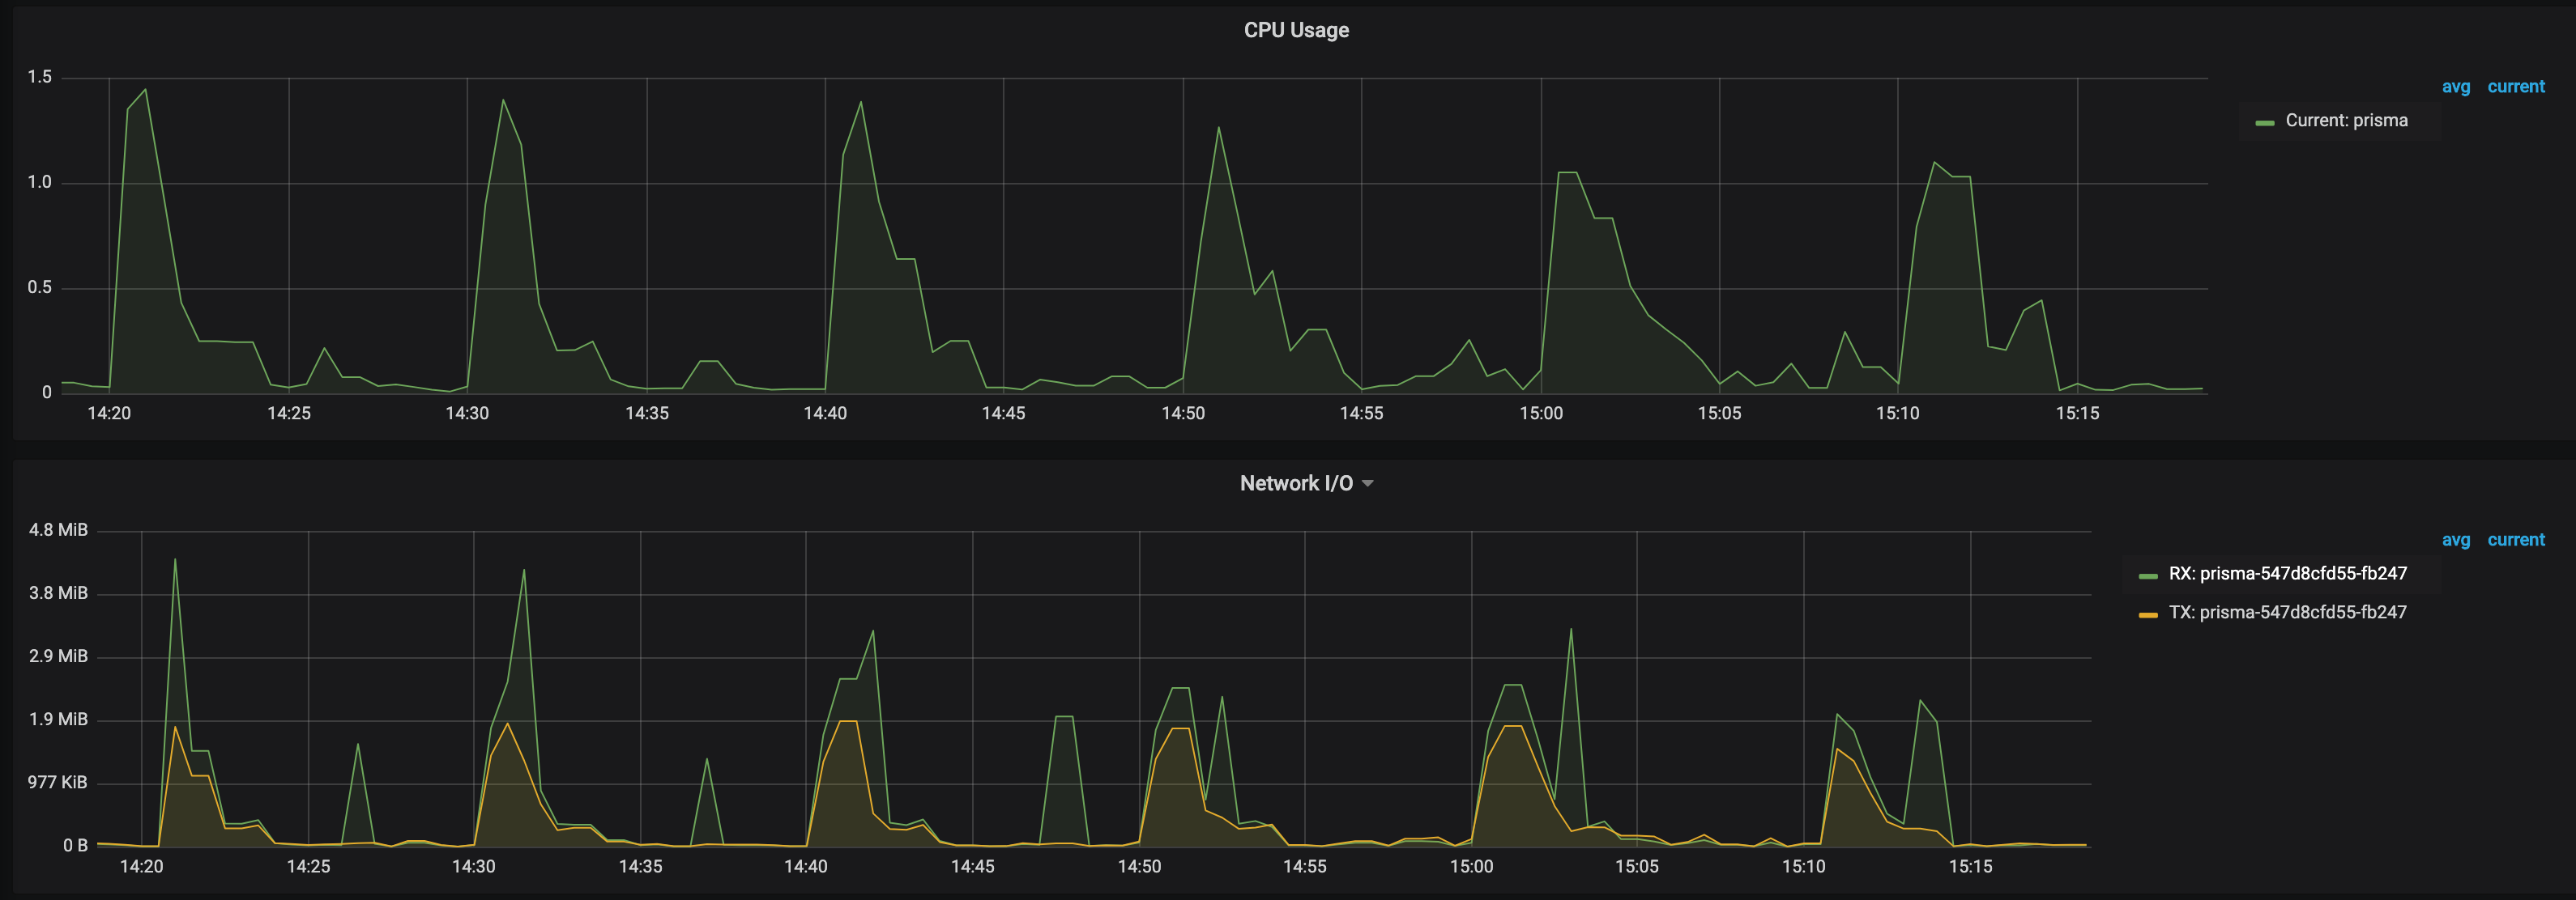Image resolution: width=2576 pixels, height=900 pixels.
Task: Click the 1.5 value on CPU Usage y-axis
Action: 39,78
